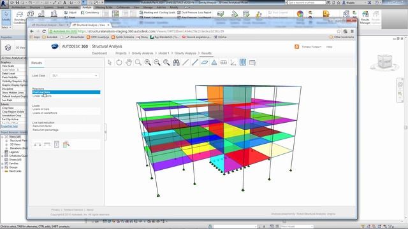Click the zoom extents magnifier
This screenshot has height=229, width=408.
[166, 62]
